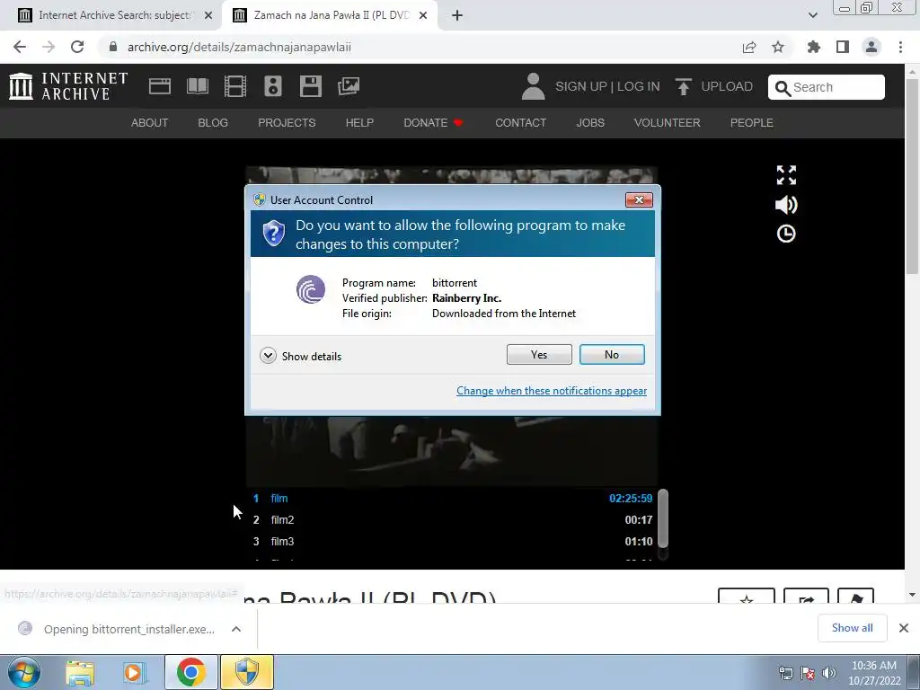The width and height of the screenshot is (920, 690).
Task: Close the downloads bar
Action: tap(904, 628)
